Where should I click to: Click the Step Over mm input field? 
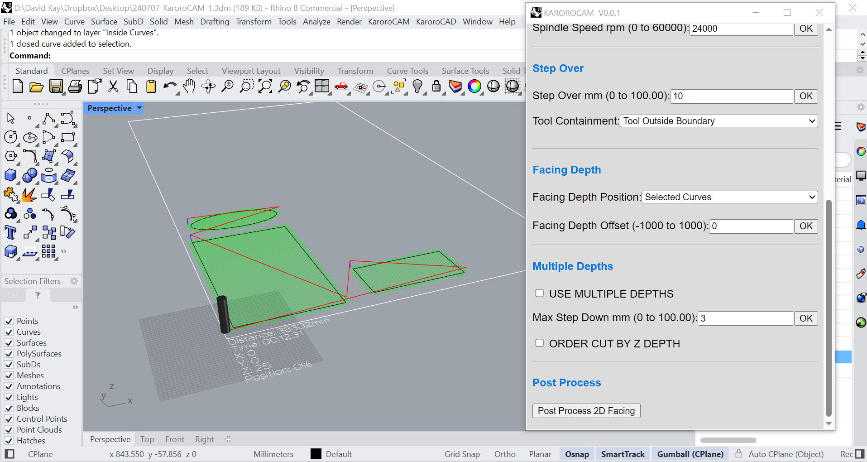732,96
